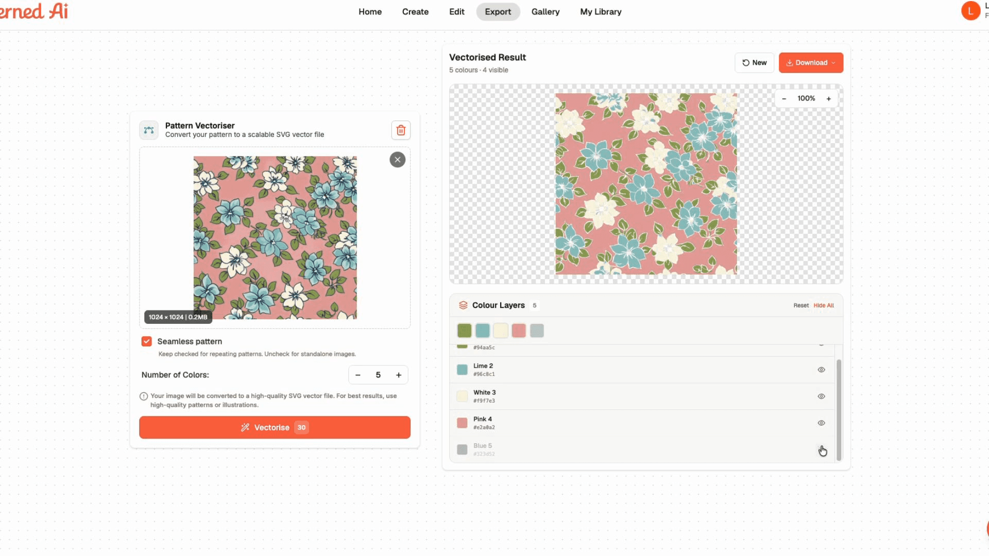Uncheck the Seamless pattern checkbox
Image resolution: width=989 pixels, height=556 pixels.
click(x=147, y=341)
